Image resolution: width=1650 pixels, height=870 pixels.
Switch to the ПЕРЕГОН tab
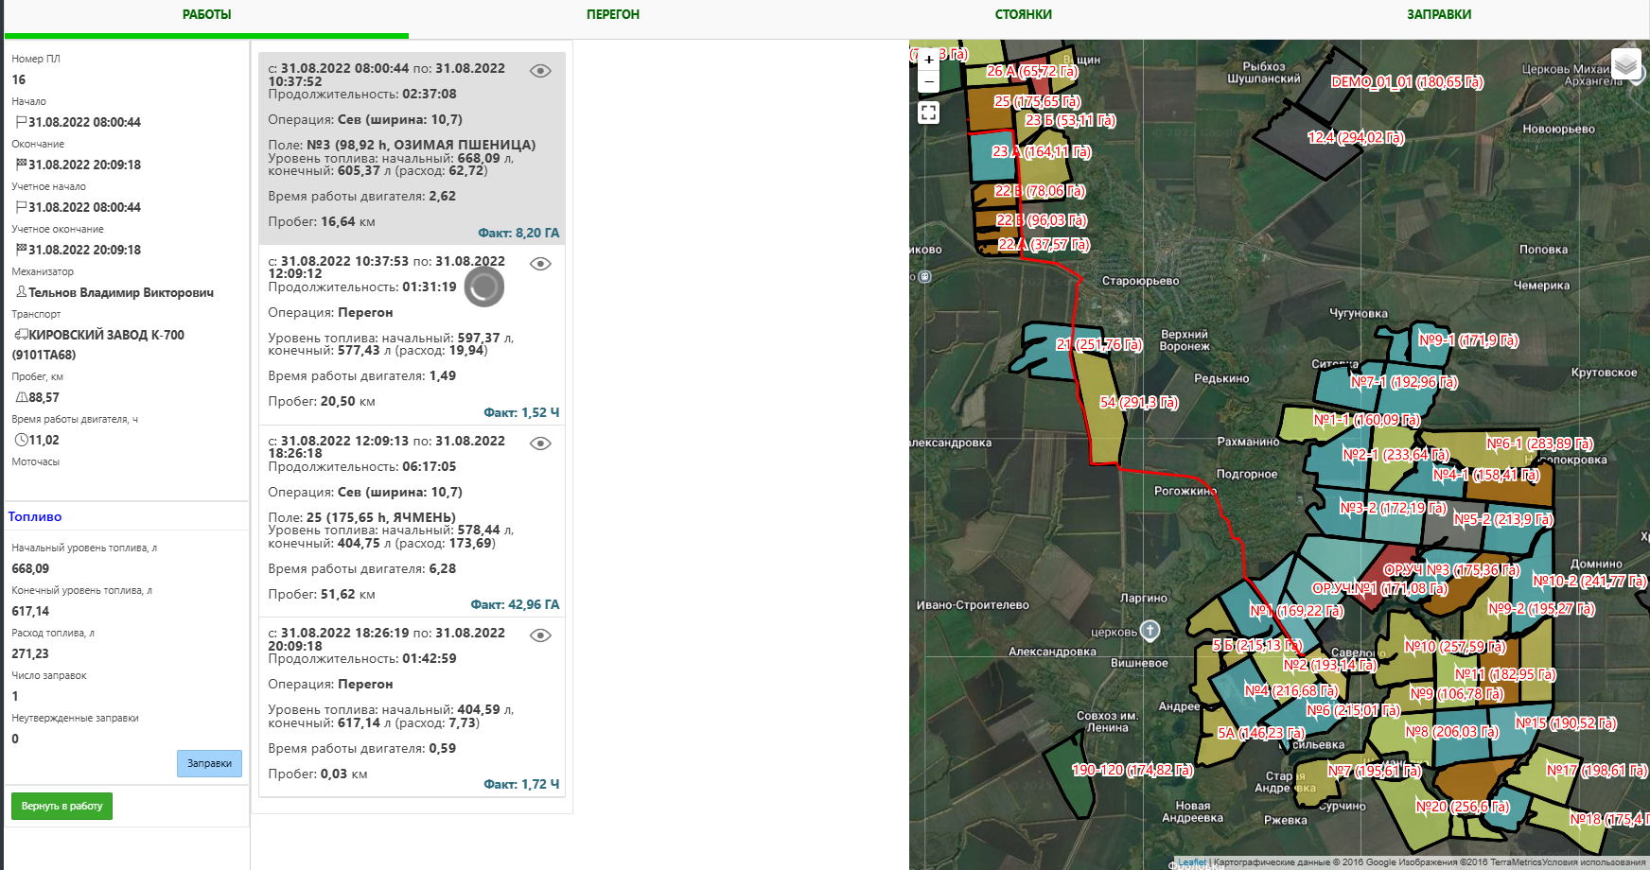point(612,15)
